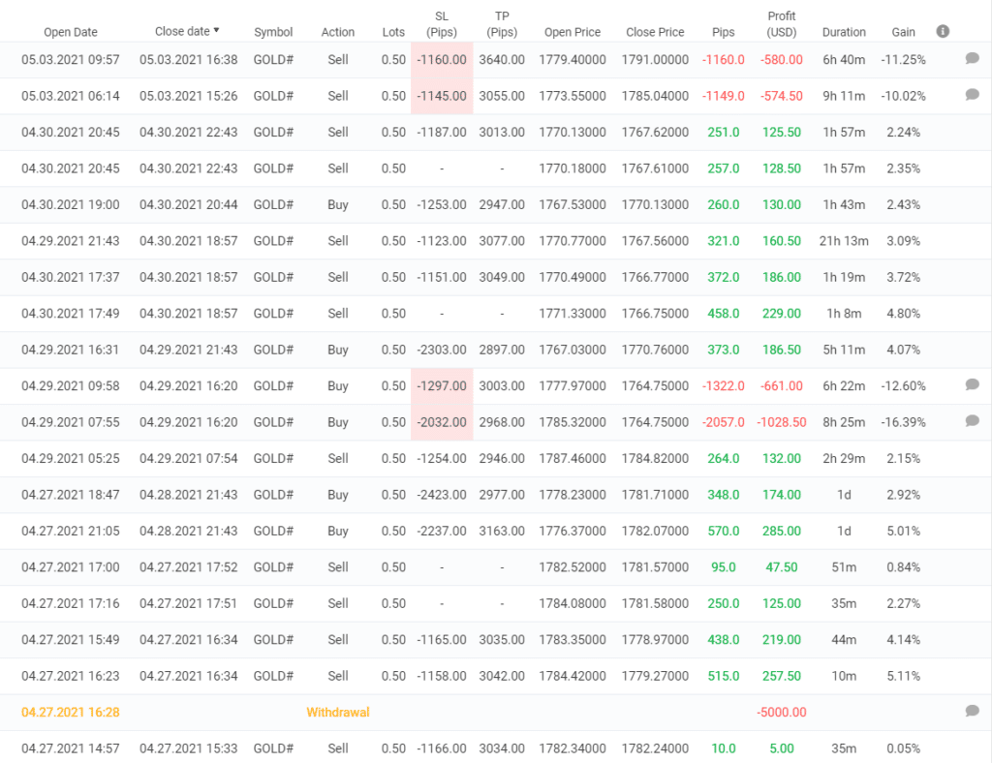
Task: Click the Lots column header
Action: click(393, 32)
